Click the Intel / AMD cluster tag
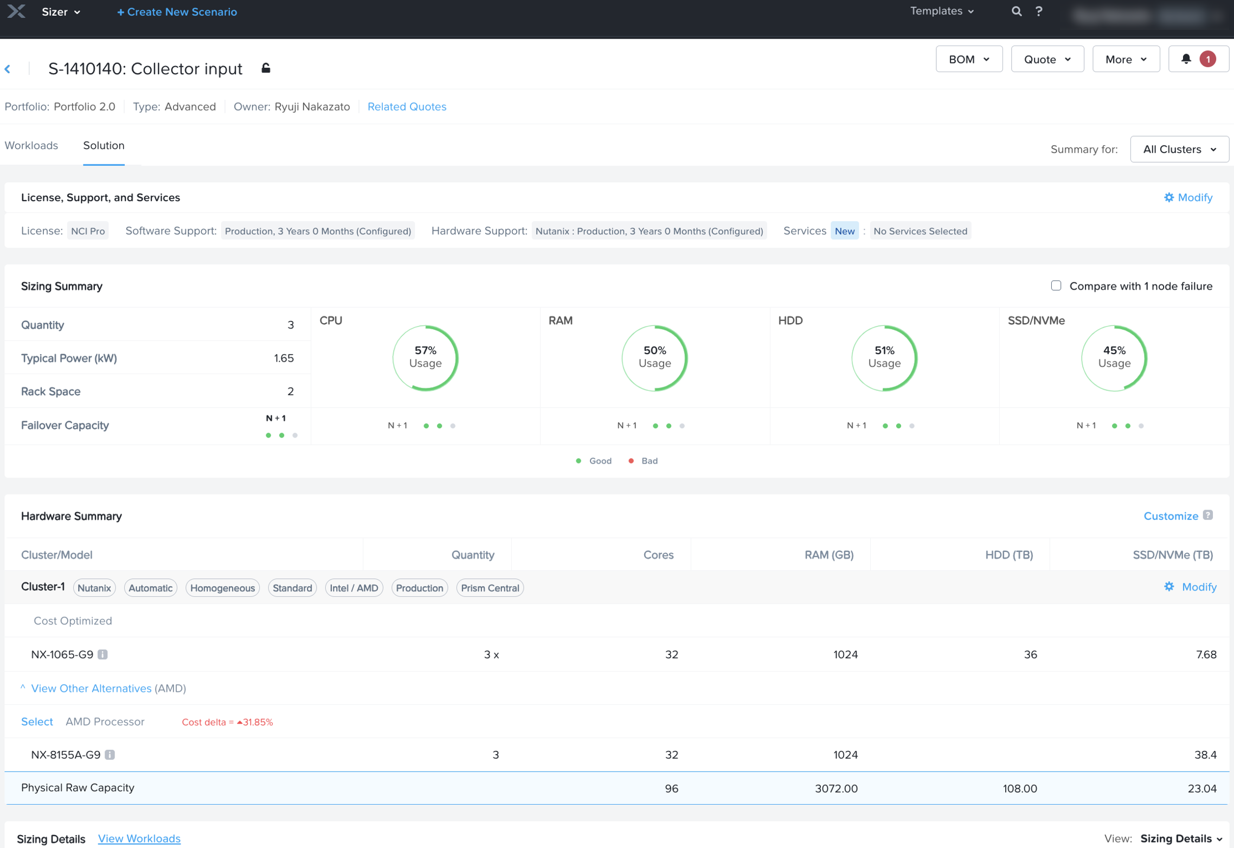Image resolution: width=1234 pixels, height=848 pixels. [354, 588]
